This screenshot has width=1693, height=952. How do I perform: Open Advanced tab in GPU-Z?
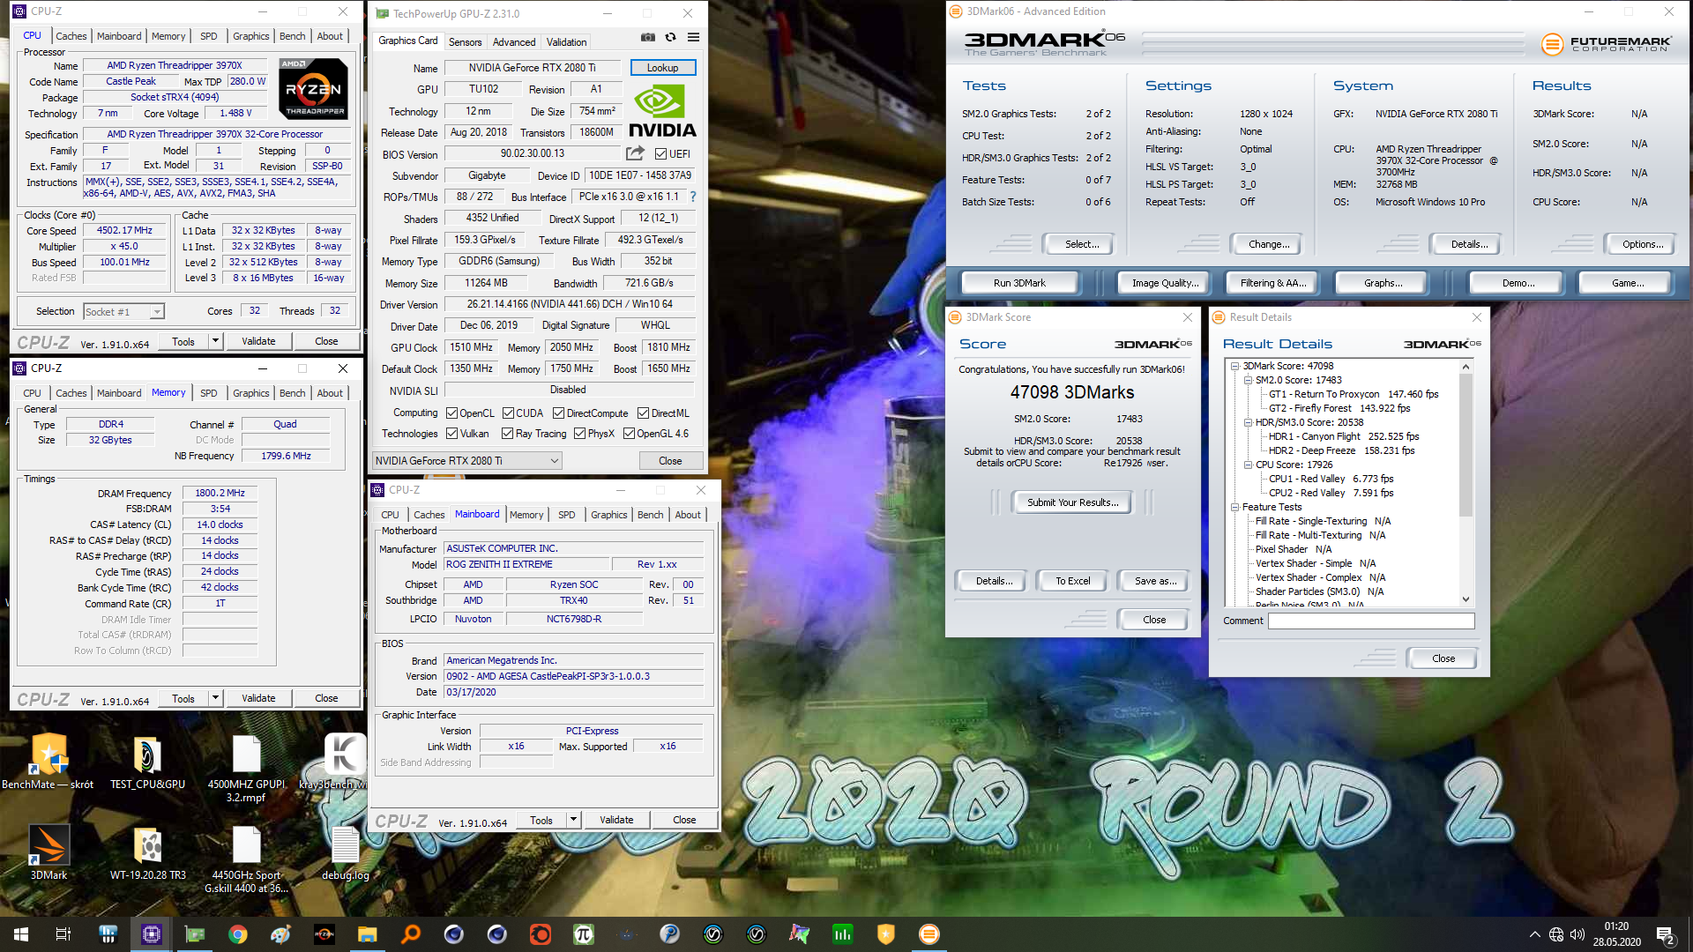tap(514, 41)
